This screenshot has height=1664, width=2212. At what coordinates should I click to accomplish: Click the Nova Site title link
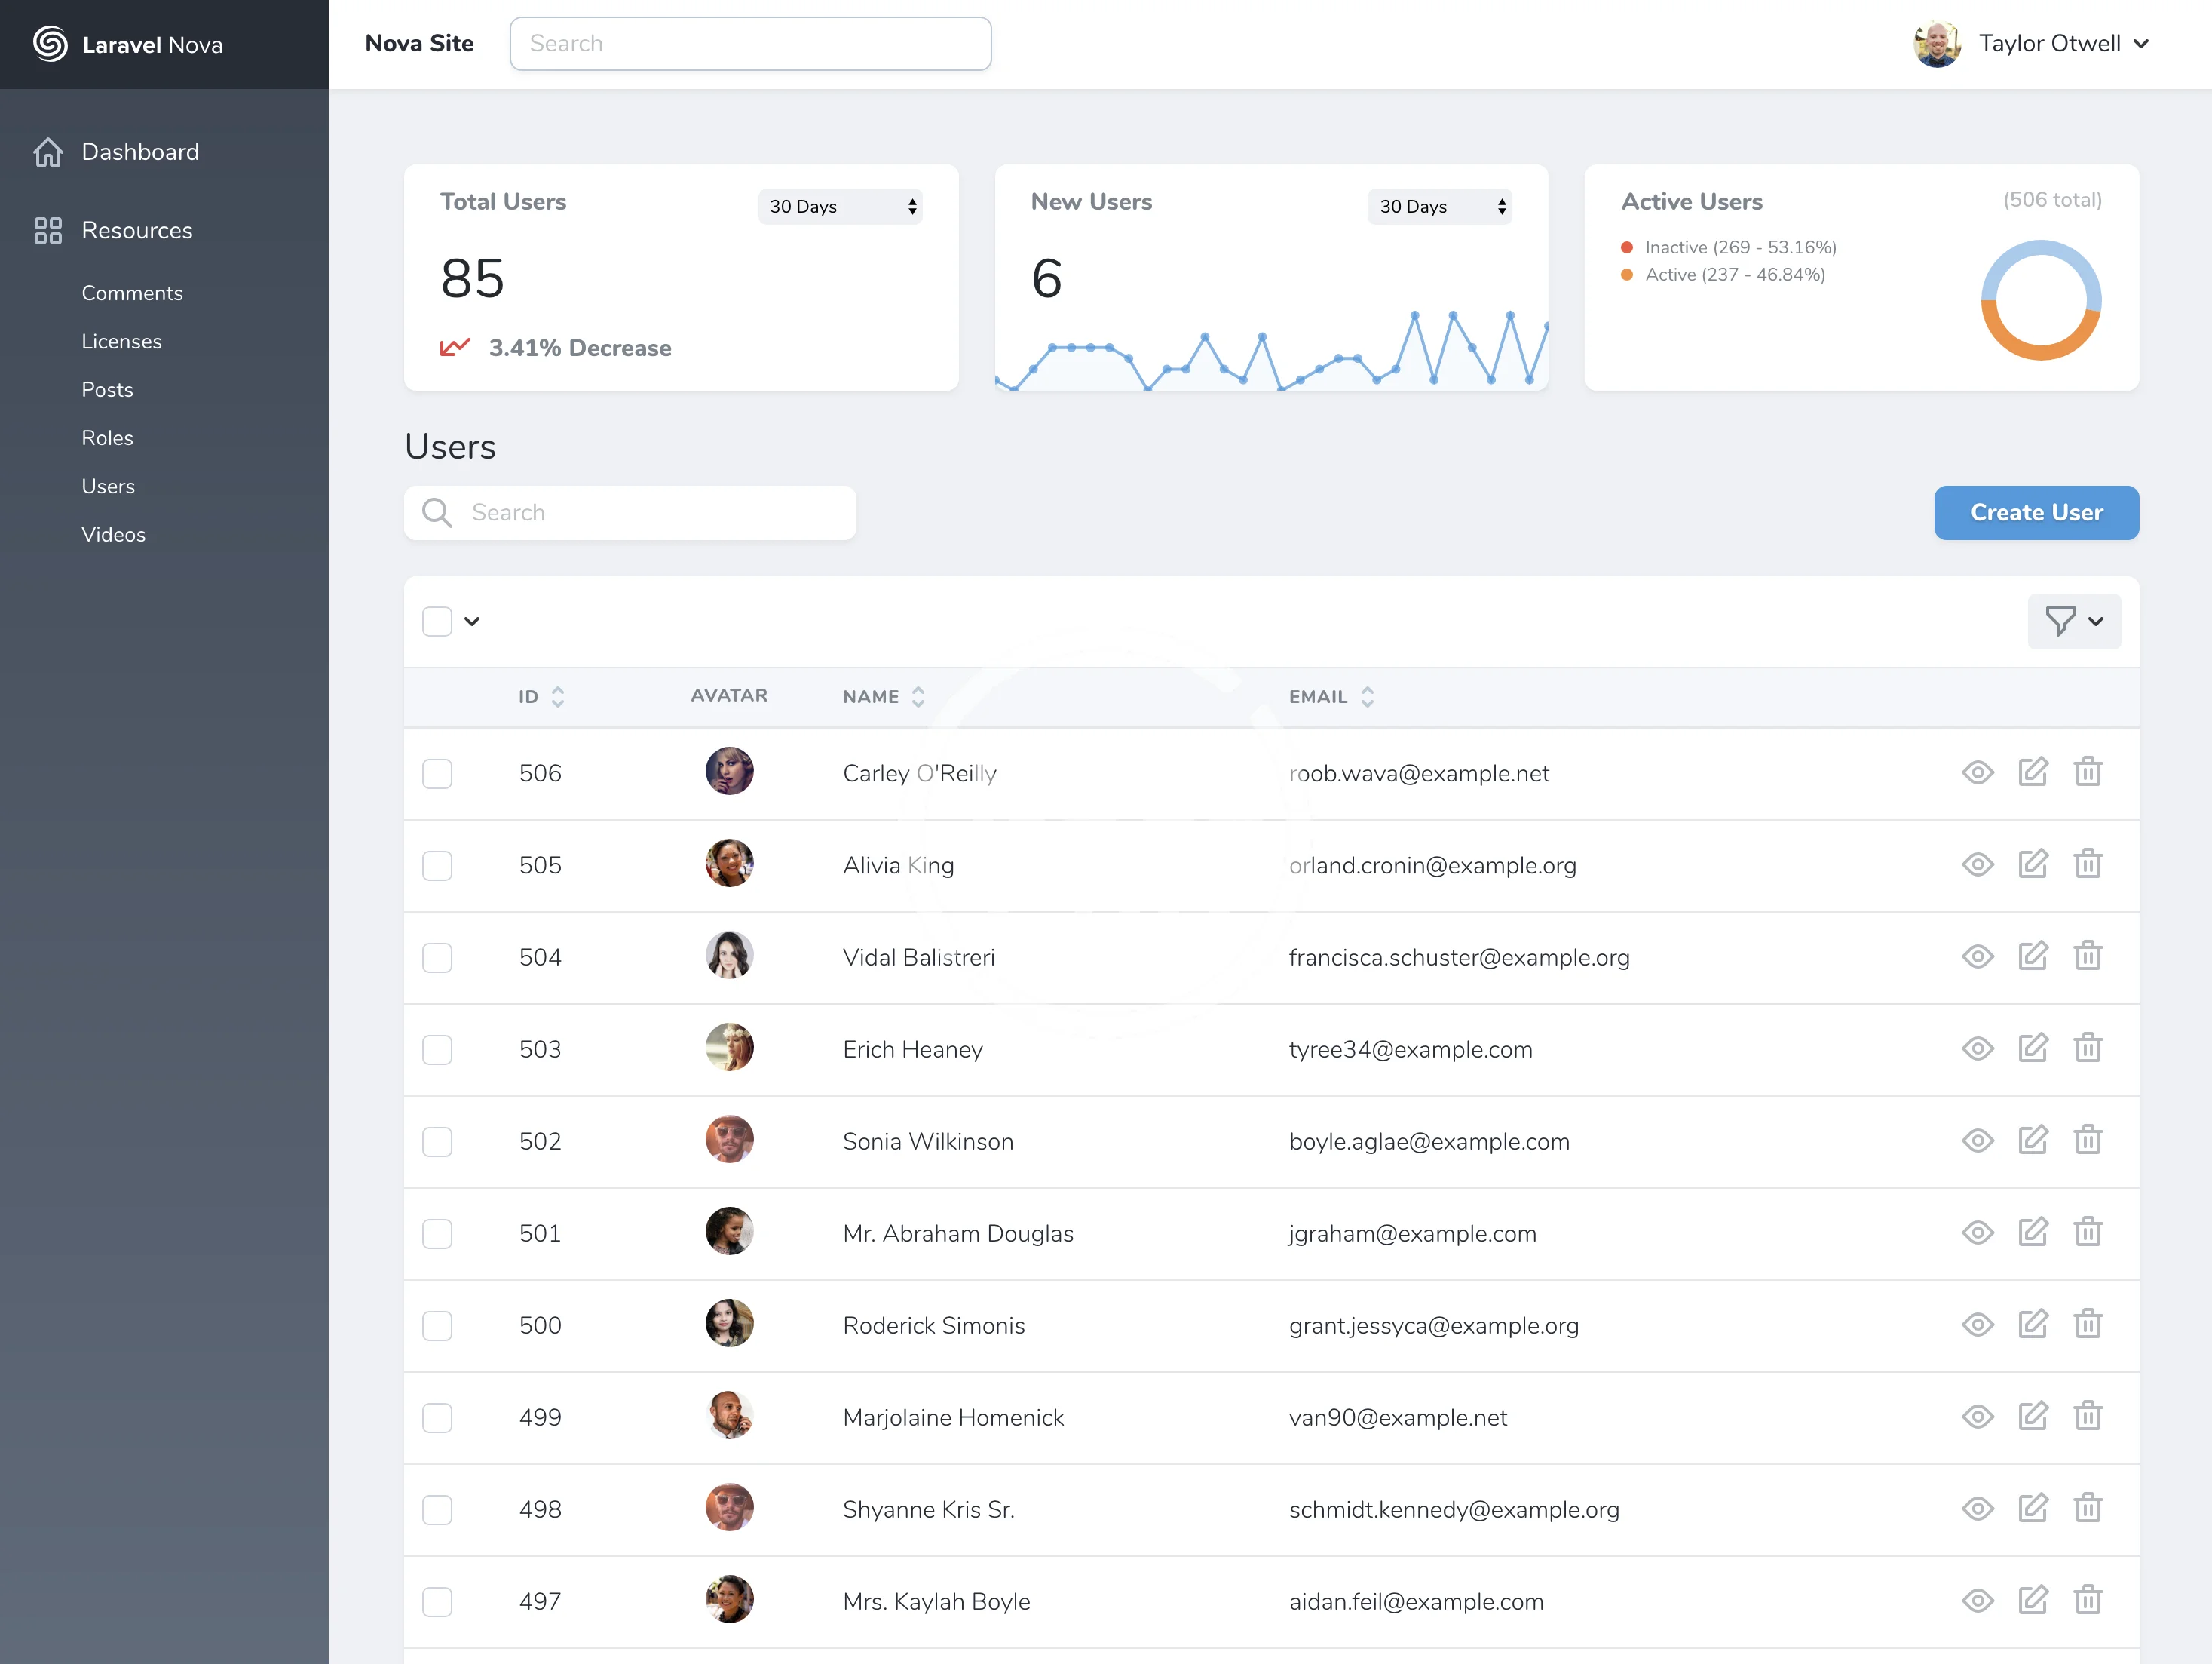pos(419,43)
